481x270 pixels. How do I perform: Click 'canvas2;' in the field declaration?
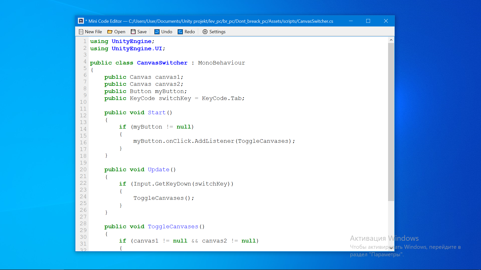169,84
